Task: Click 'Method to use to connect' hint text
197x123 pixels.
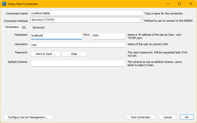Action: 168,21
